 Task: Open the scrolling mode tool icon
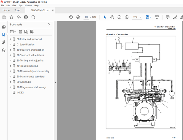tap(157, 17)
